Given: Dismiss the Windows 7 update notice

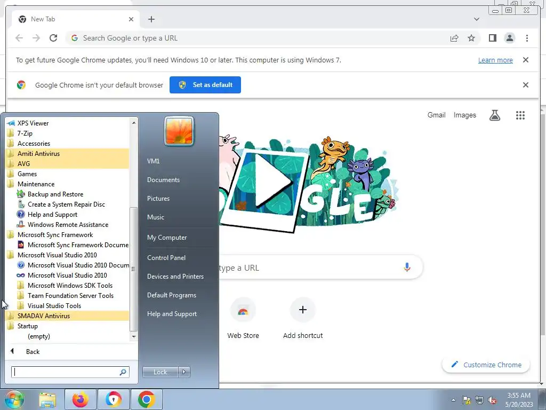Looking at the screenshot, I should coord(525,60).
